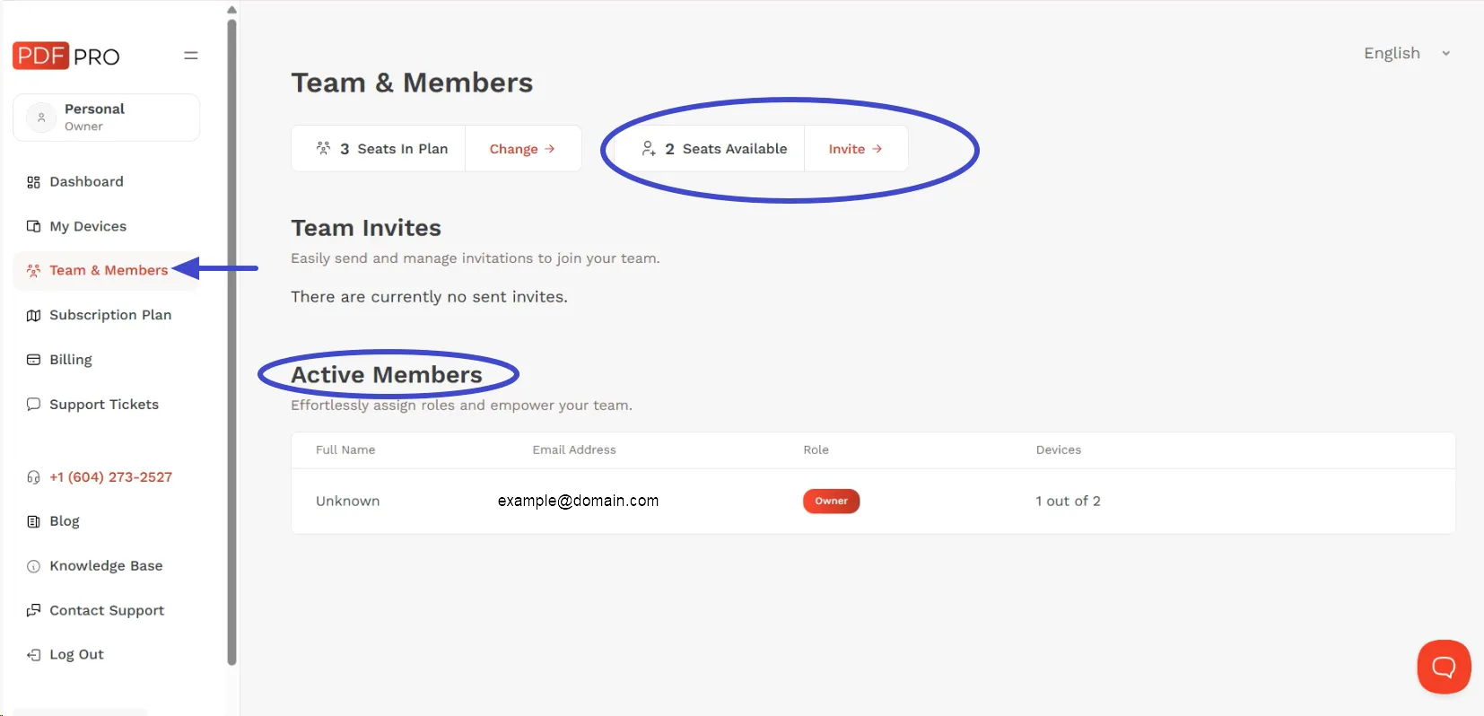Click the Contact Support icon
The width and height of the screenshot is (1484, 716).
[33, 610]
